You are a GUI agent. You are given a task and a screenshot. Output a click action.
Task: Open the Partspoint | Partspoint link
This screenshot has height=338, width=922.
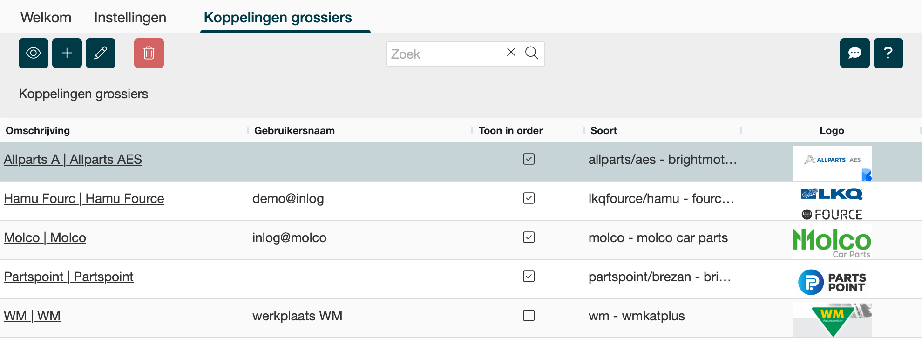68,277
